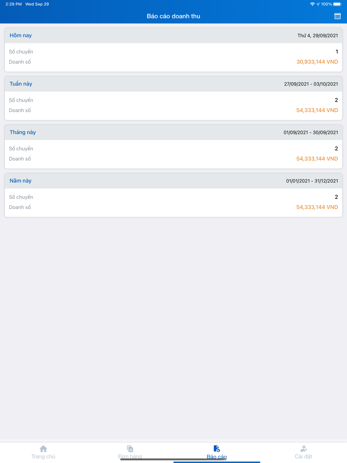Switch to the Trang chủ tab label
347x463 pixels.
point(43,457)
